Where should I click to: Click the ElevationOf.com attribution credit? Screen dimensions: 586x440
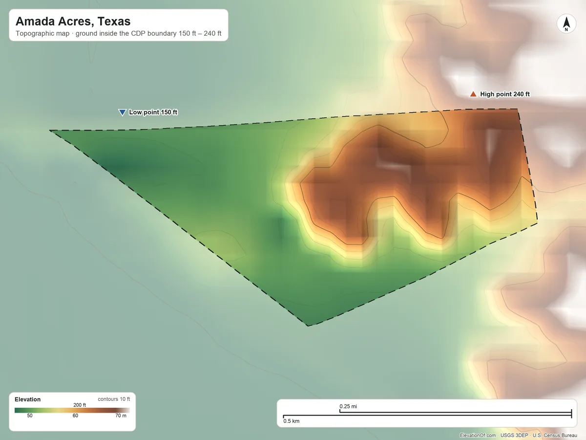[x=478, y=435]
